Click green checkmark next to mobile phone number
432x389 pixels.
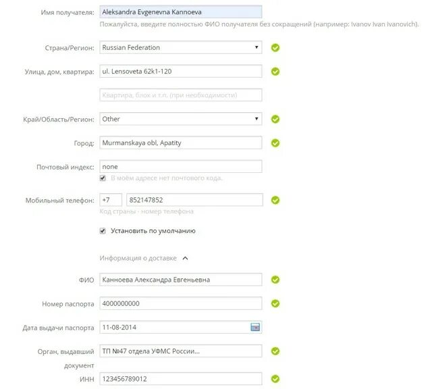(275, 200)
